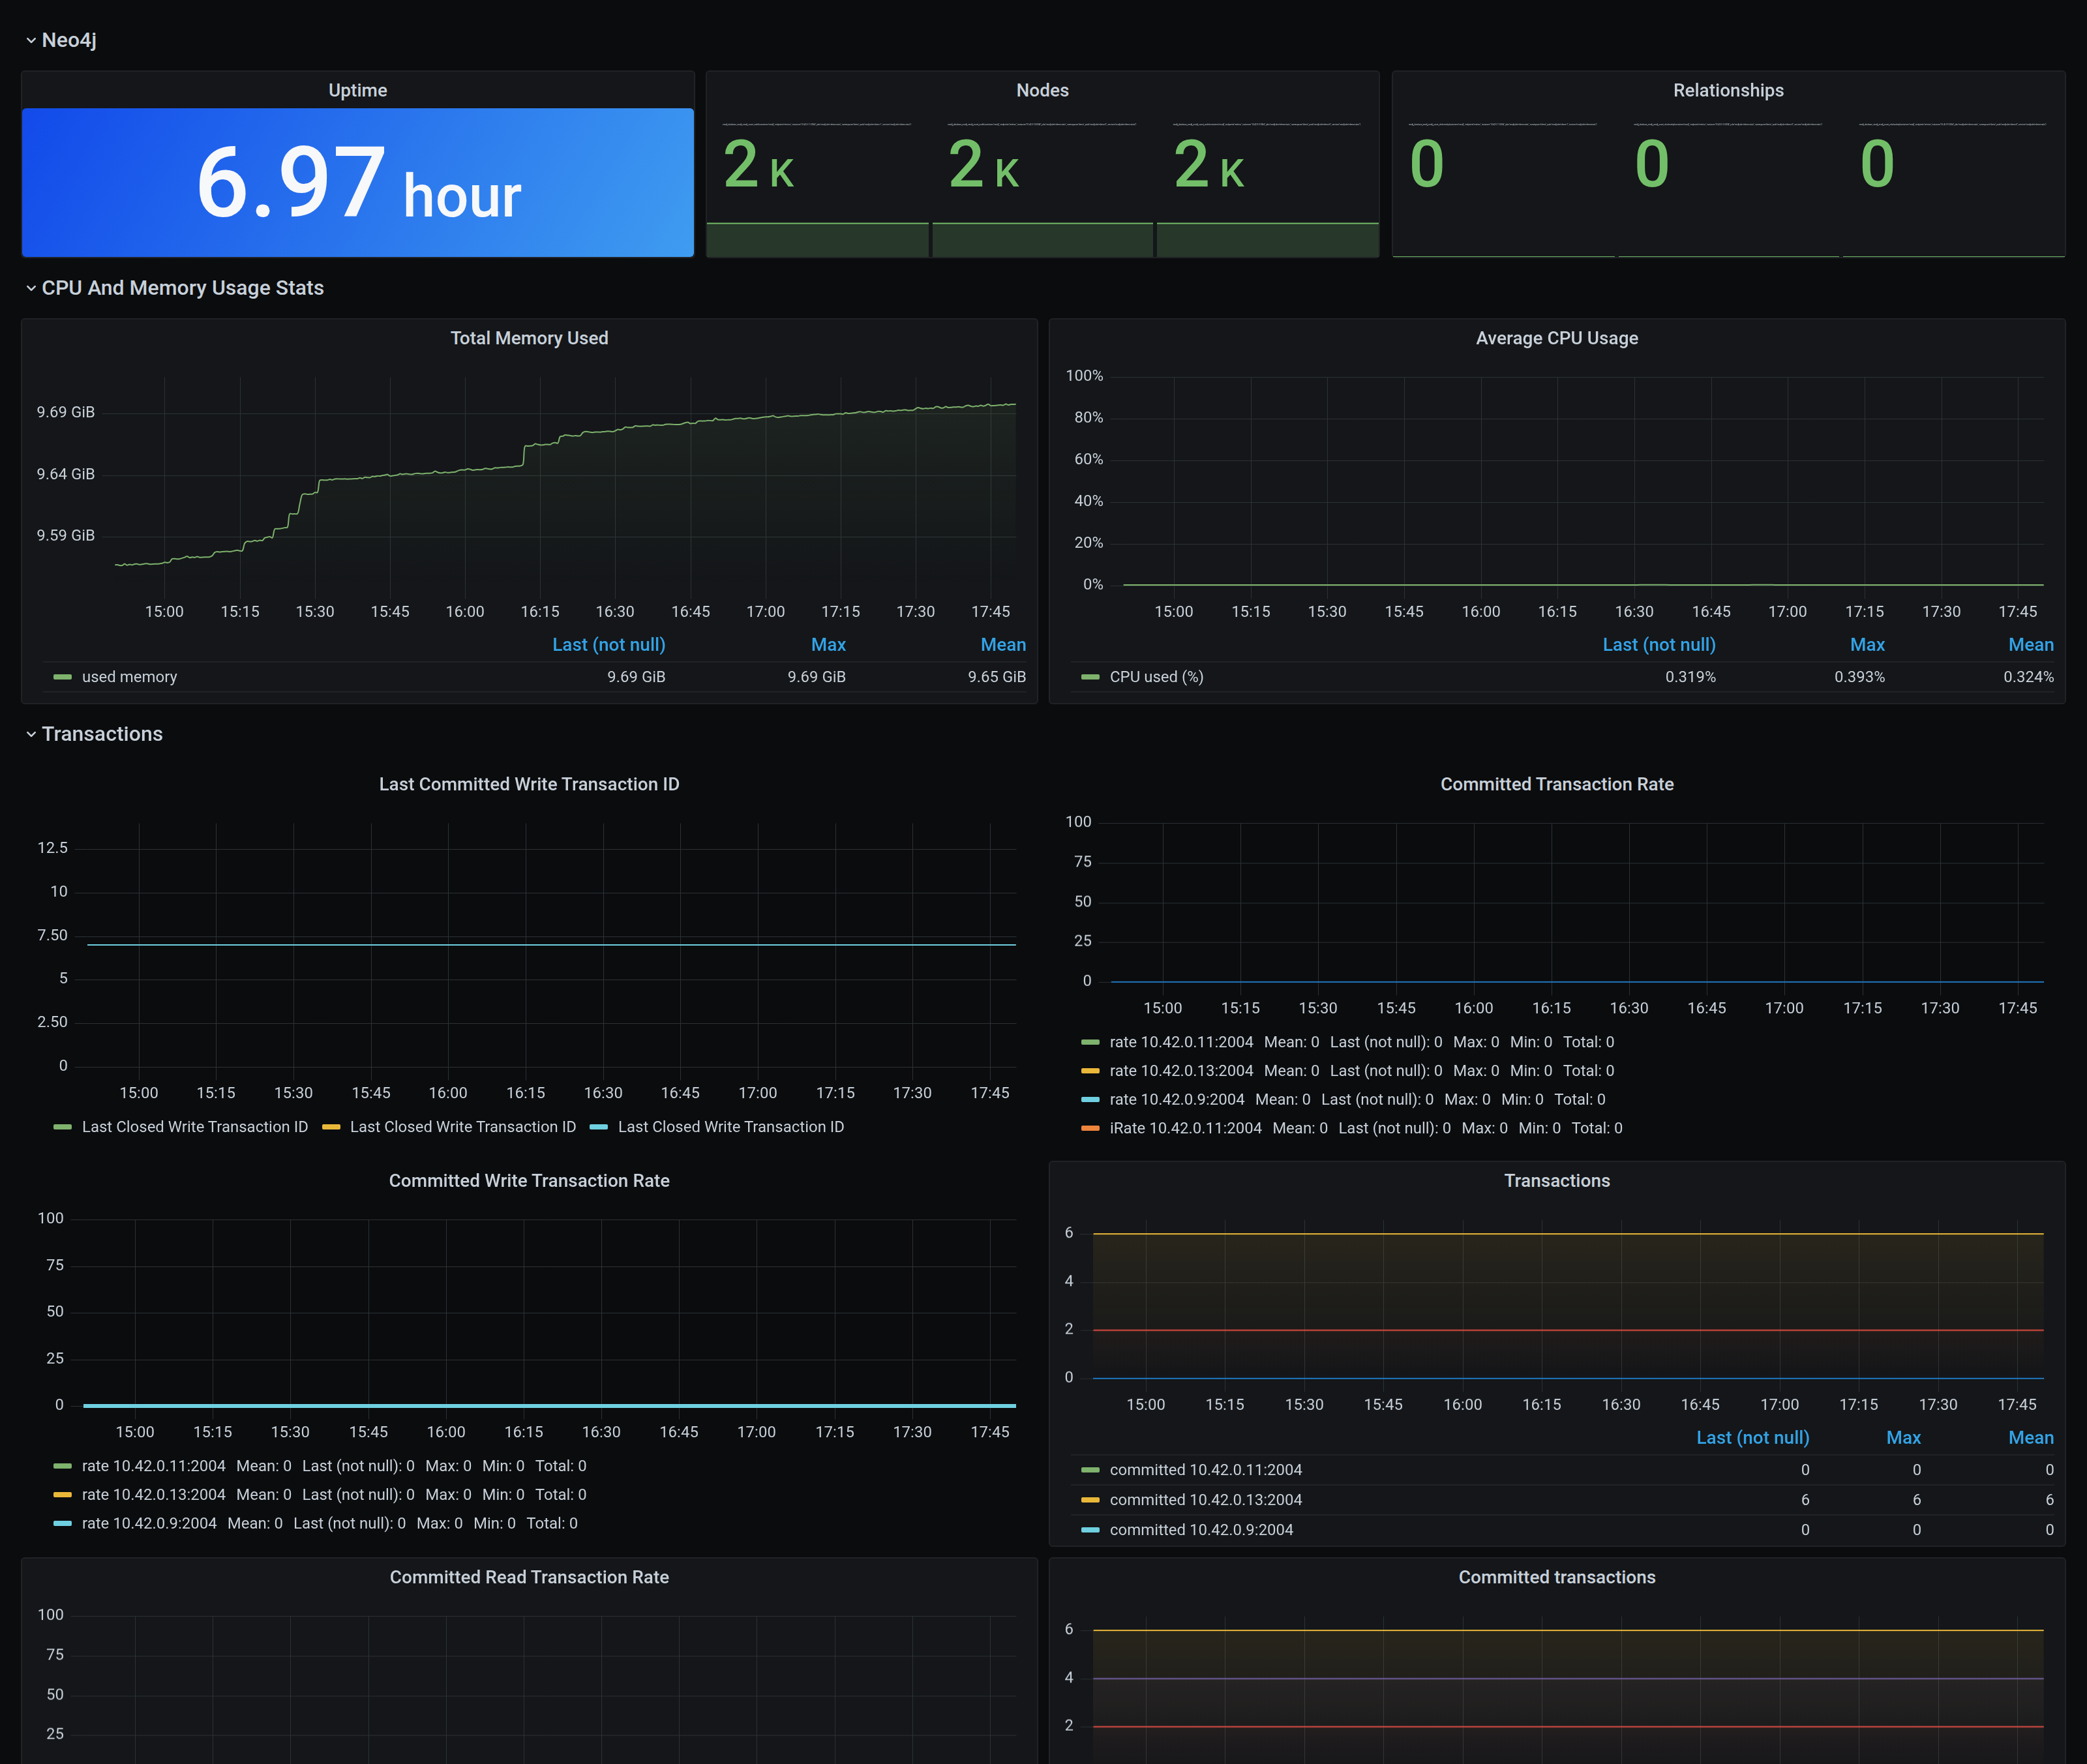Open the Transactions panel title menu
The image size is (2087, 1764).
pyautogui.click(x=1557, y=1180)
